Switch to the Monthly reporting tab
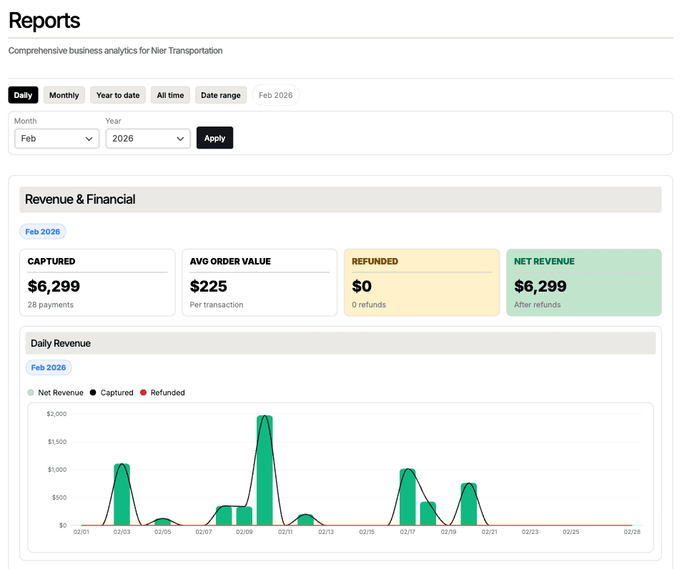Image resolution: width=682 pixels, height=569 pixels. [x=64, y=94]
